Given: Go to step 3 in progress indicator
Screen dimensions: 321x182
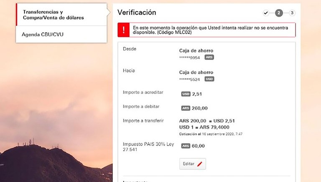Looking at the screenshot, I should coord(292,13).
